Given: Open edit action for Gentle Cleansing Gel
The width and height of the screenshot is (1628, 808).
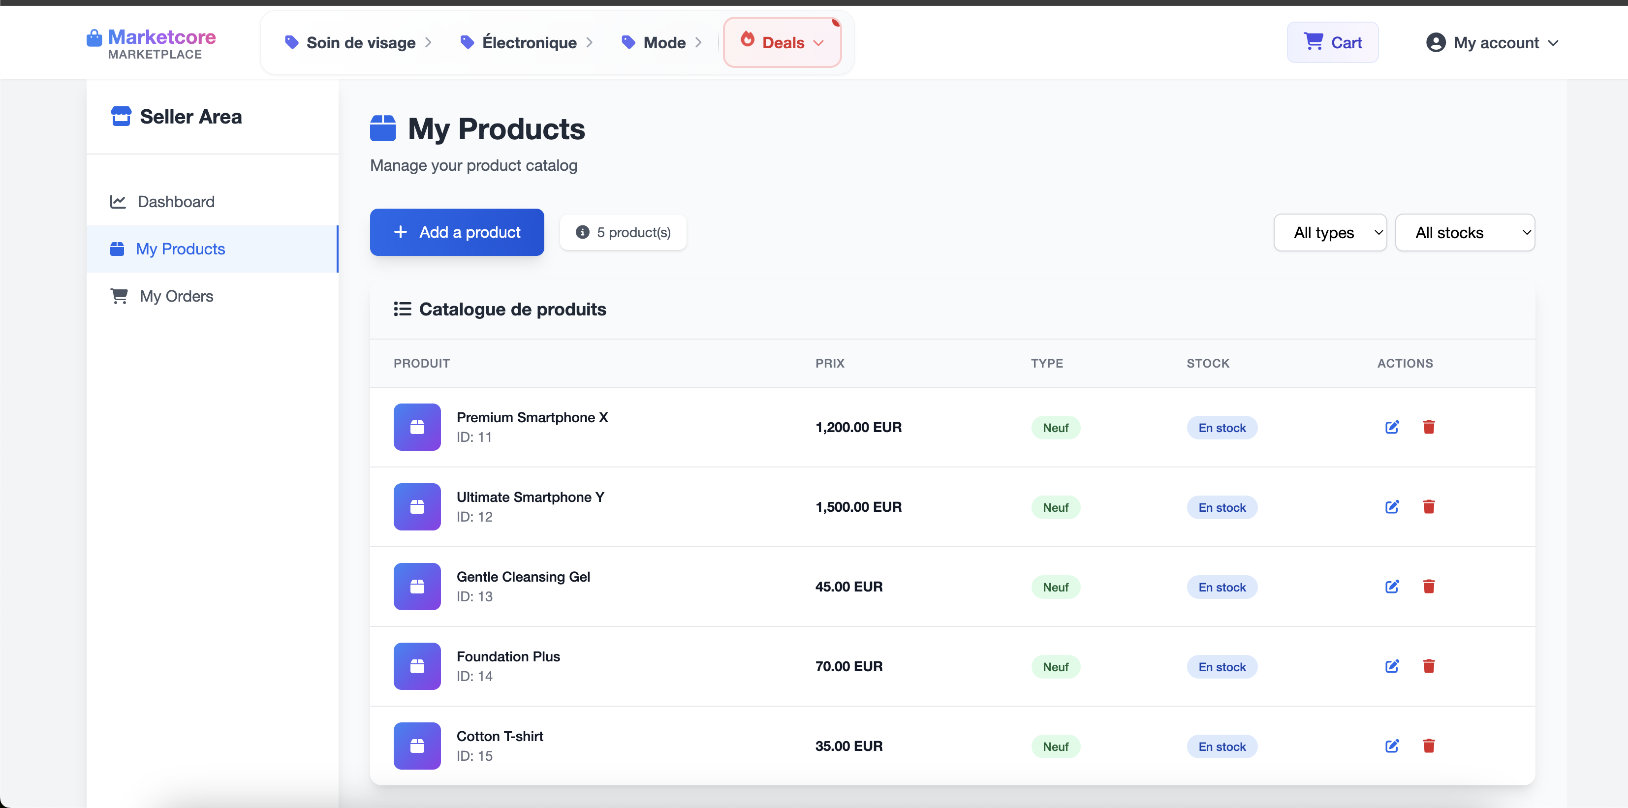Looking at the screenshot, I should pyautogui.click(x=1392, y=586).
